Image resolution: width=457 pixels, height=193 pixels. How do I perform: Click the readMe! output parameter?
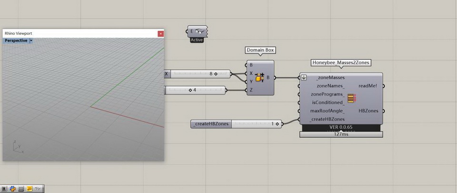pyautogui.click(x=368, y=86)
